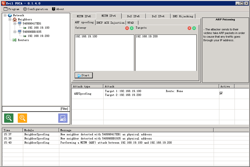Screen dimensions: 250x167
Task: Click the Program menu icon
Action: point(5,9)
